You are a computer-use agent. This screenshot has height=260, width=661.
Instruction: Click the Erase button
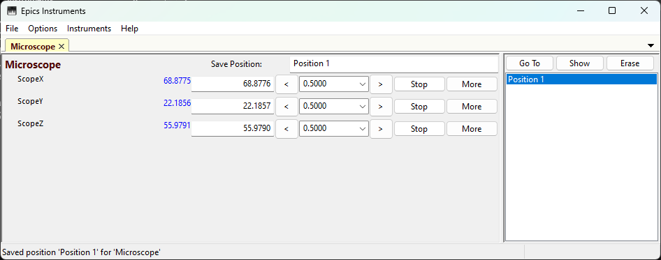pyautogui.click(x=630, y=63)
